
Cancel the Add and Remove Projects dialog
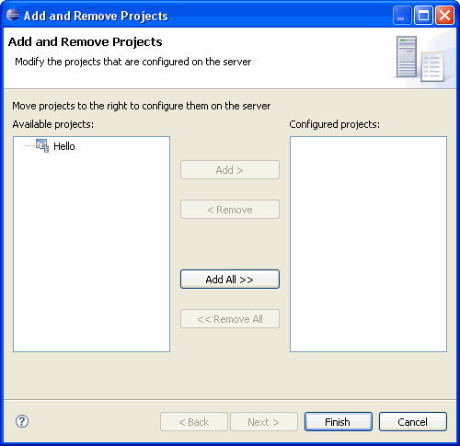pyautogui.click(x=413, y=422)
